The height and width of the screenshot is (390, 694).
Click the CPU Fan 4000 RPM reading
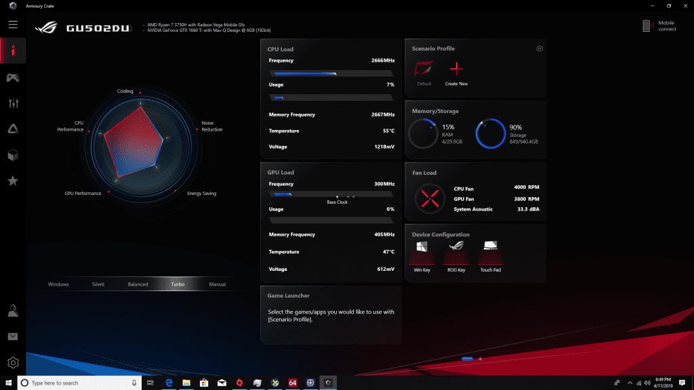coord(527,188)
